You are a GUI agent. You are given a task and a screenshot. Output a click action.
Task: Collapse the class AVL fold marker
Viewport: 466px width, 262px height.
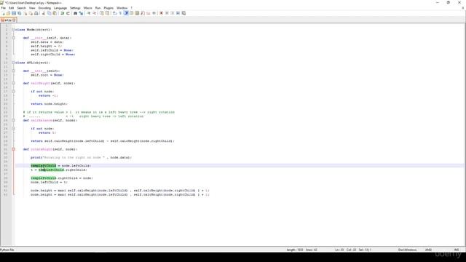[13, 63]
